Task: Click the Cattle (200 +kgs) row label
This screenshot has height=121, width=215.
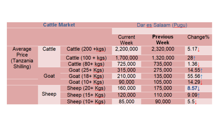Action: 86,49
